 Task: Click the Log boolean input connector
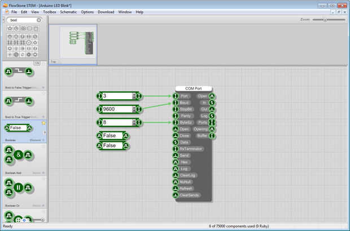[176, 168]
